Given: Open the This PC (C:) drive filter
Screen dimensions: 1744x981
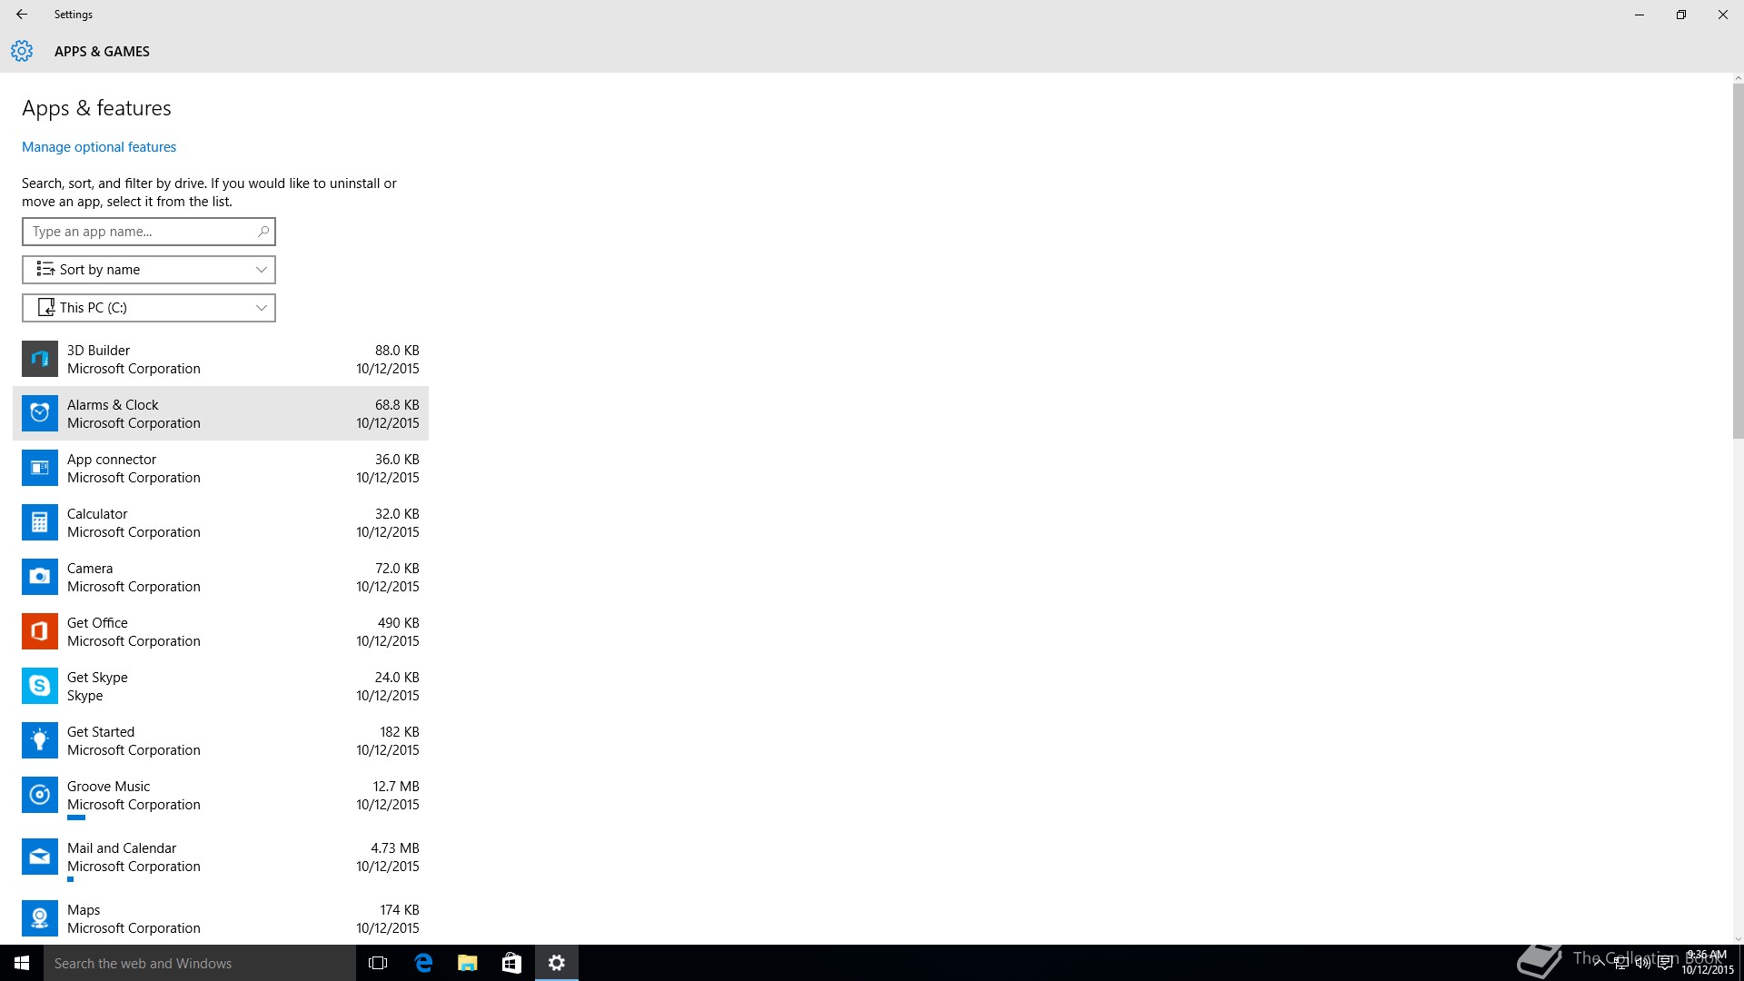Looking at the screenshot, I should coord(149,308).
